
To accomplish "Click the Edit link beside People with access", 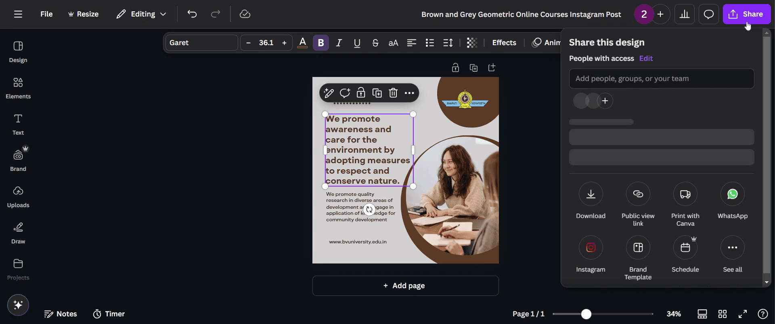I will (646, 58).
